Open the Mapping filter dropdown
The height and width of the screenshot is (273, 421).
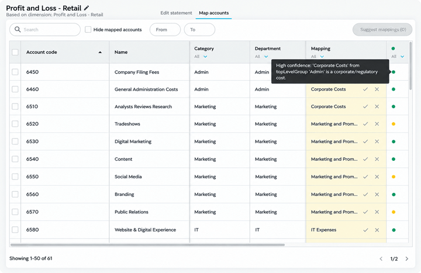[x=318, y=56]
